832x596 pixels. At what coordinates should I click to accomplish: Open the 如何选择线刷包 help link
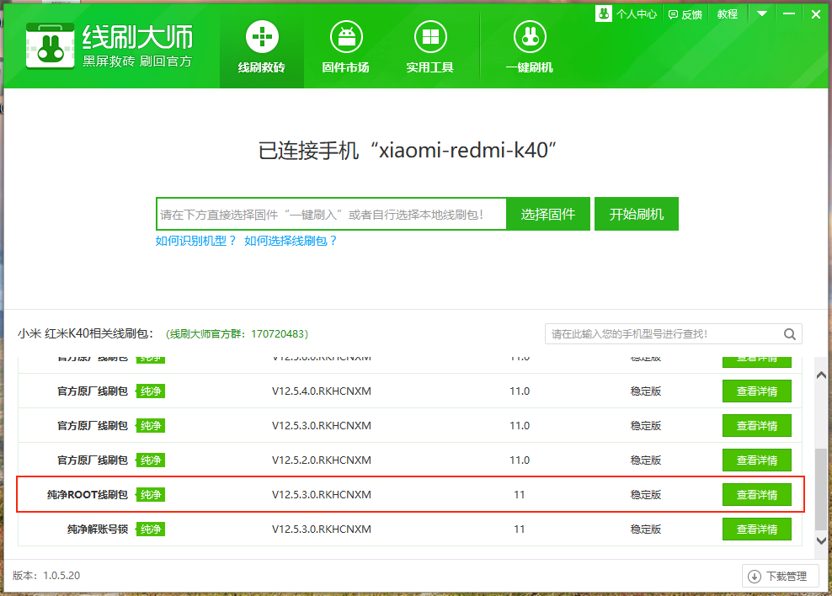point(291,241)
